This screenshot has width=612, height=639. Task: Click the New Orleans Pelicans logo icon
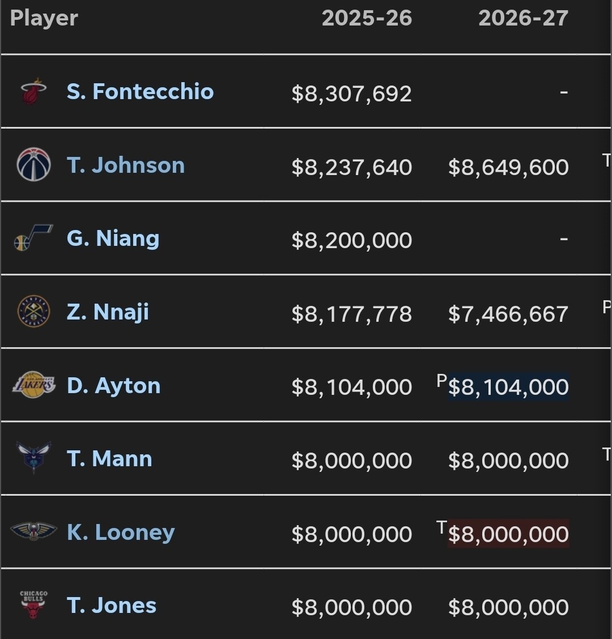click(33, 531)
